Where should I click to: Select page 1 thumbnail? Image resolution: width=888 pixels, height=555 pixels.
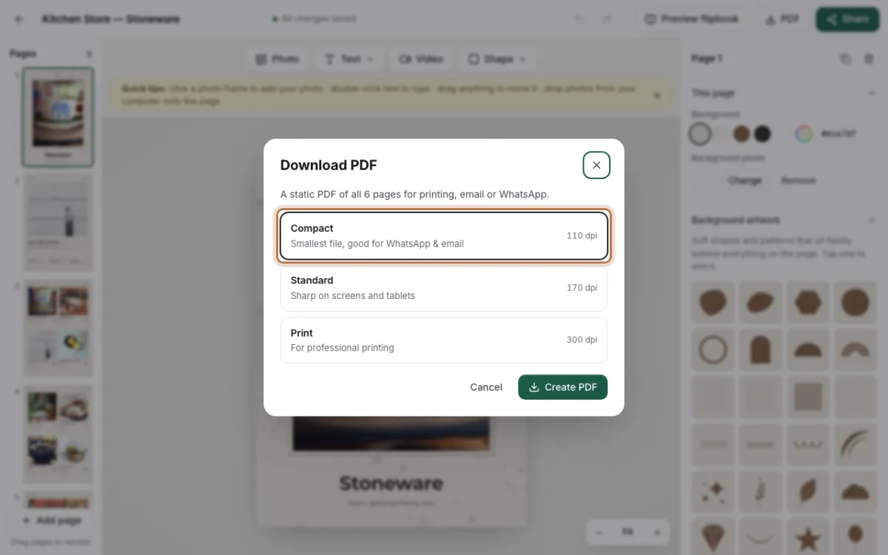(x=58, y=116)
